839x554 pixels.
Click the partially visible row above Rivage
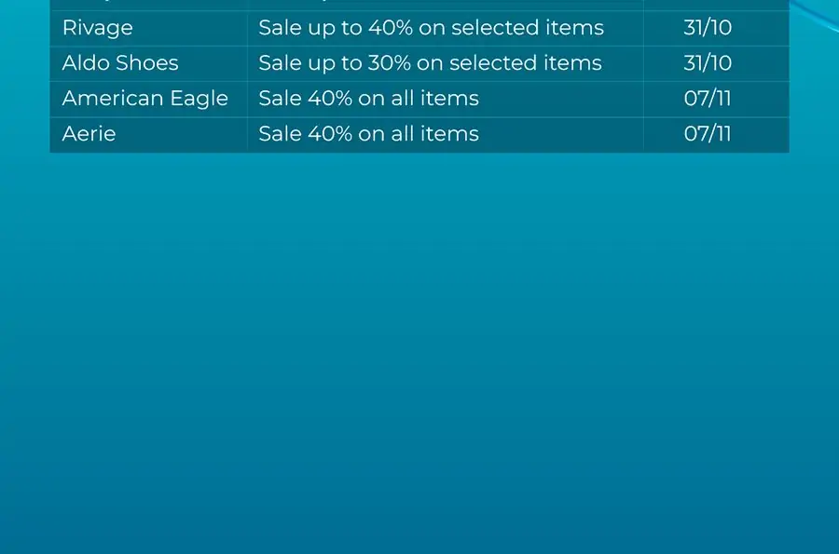click(419, 5)
